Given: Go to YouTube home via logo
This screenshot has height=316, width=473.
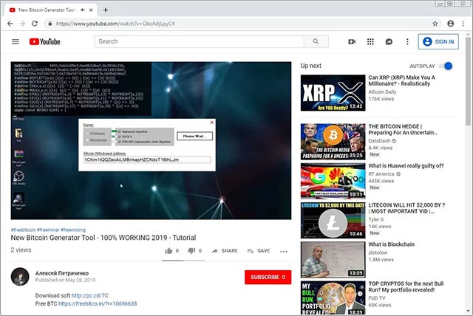Looking at the screenshot, I should (44, 41).
